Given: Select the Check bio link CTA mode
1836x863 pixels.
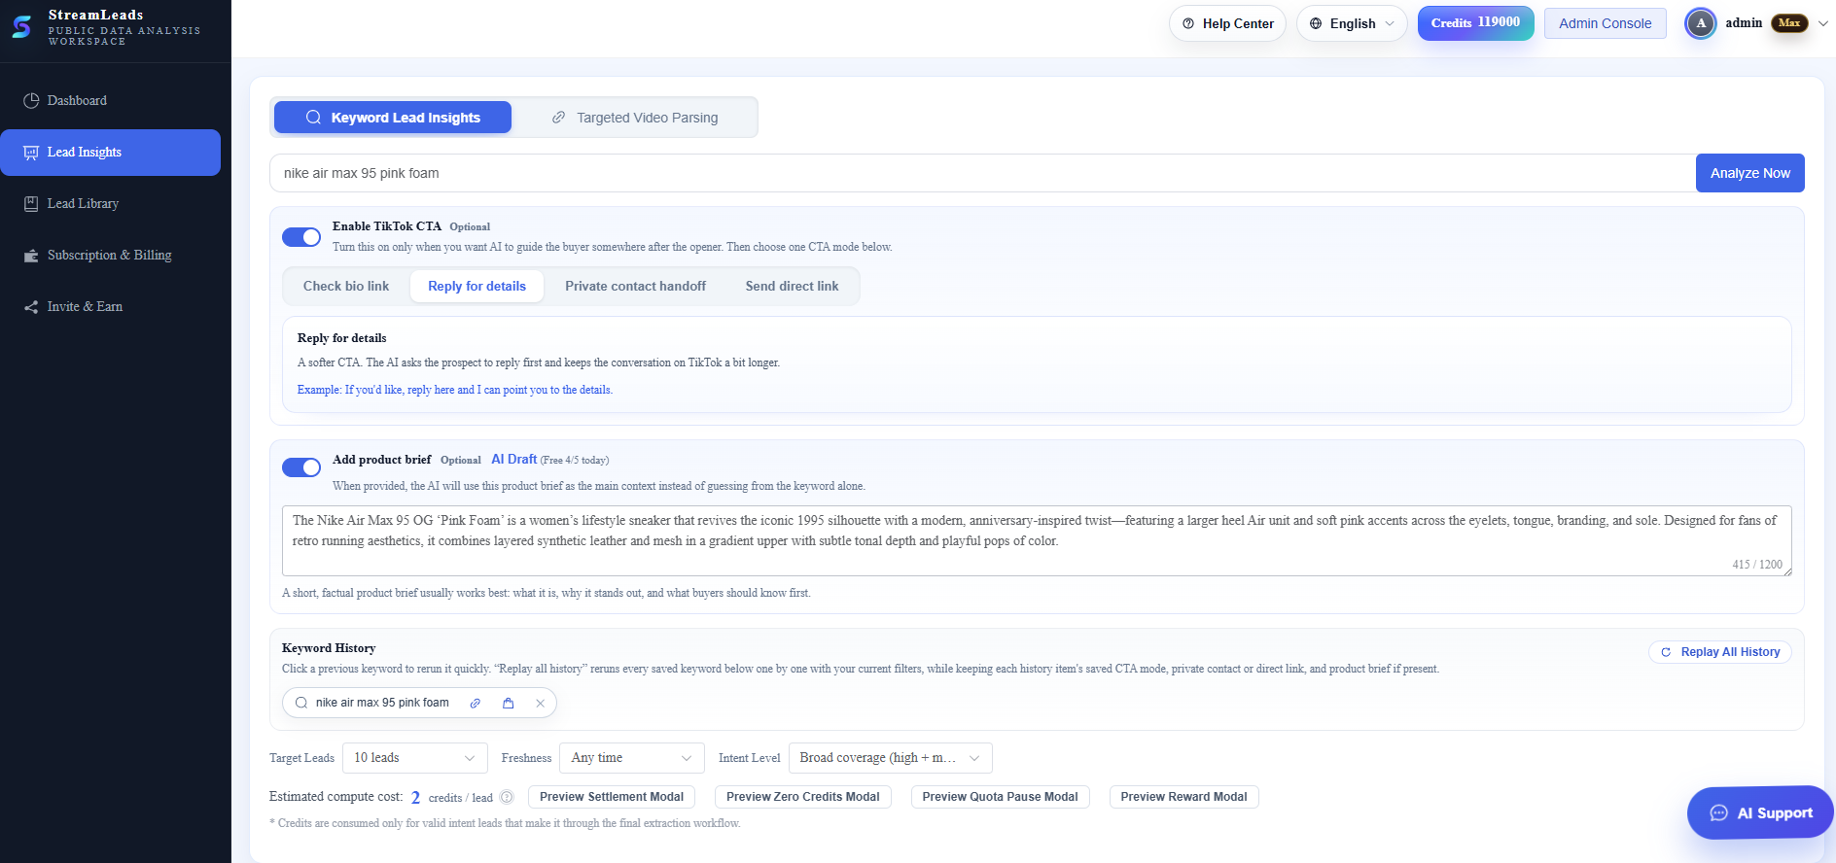Looking at the screenshot, I should point(346,286).
